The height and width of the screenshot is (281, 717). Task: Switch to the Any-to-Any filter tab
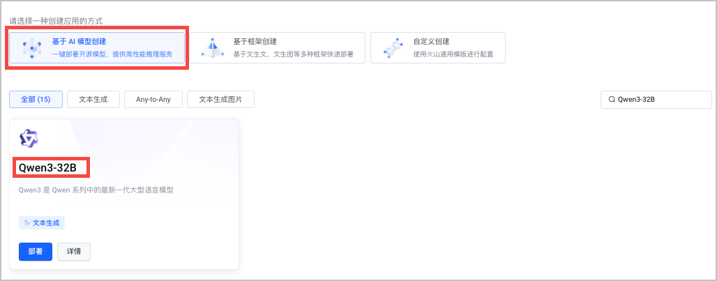pyautogui.click(x=153, y=99)
